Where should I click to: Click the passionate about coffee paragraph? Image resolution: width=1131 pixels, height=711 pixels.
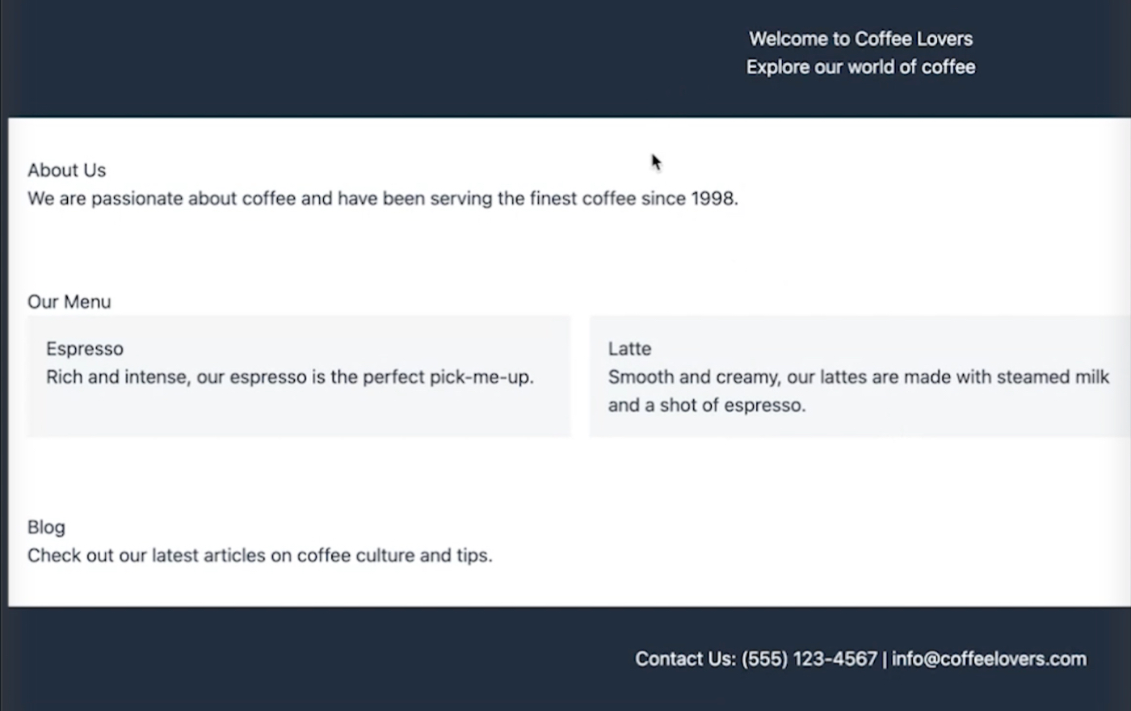[x=383, y=199]
